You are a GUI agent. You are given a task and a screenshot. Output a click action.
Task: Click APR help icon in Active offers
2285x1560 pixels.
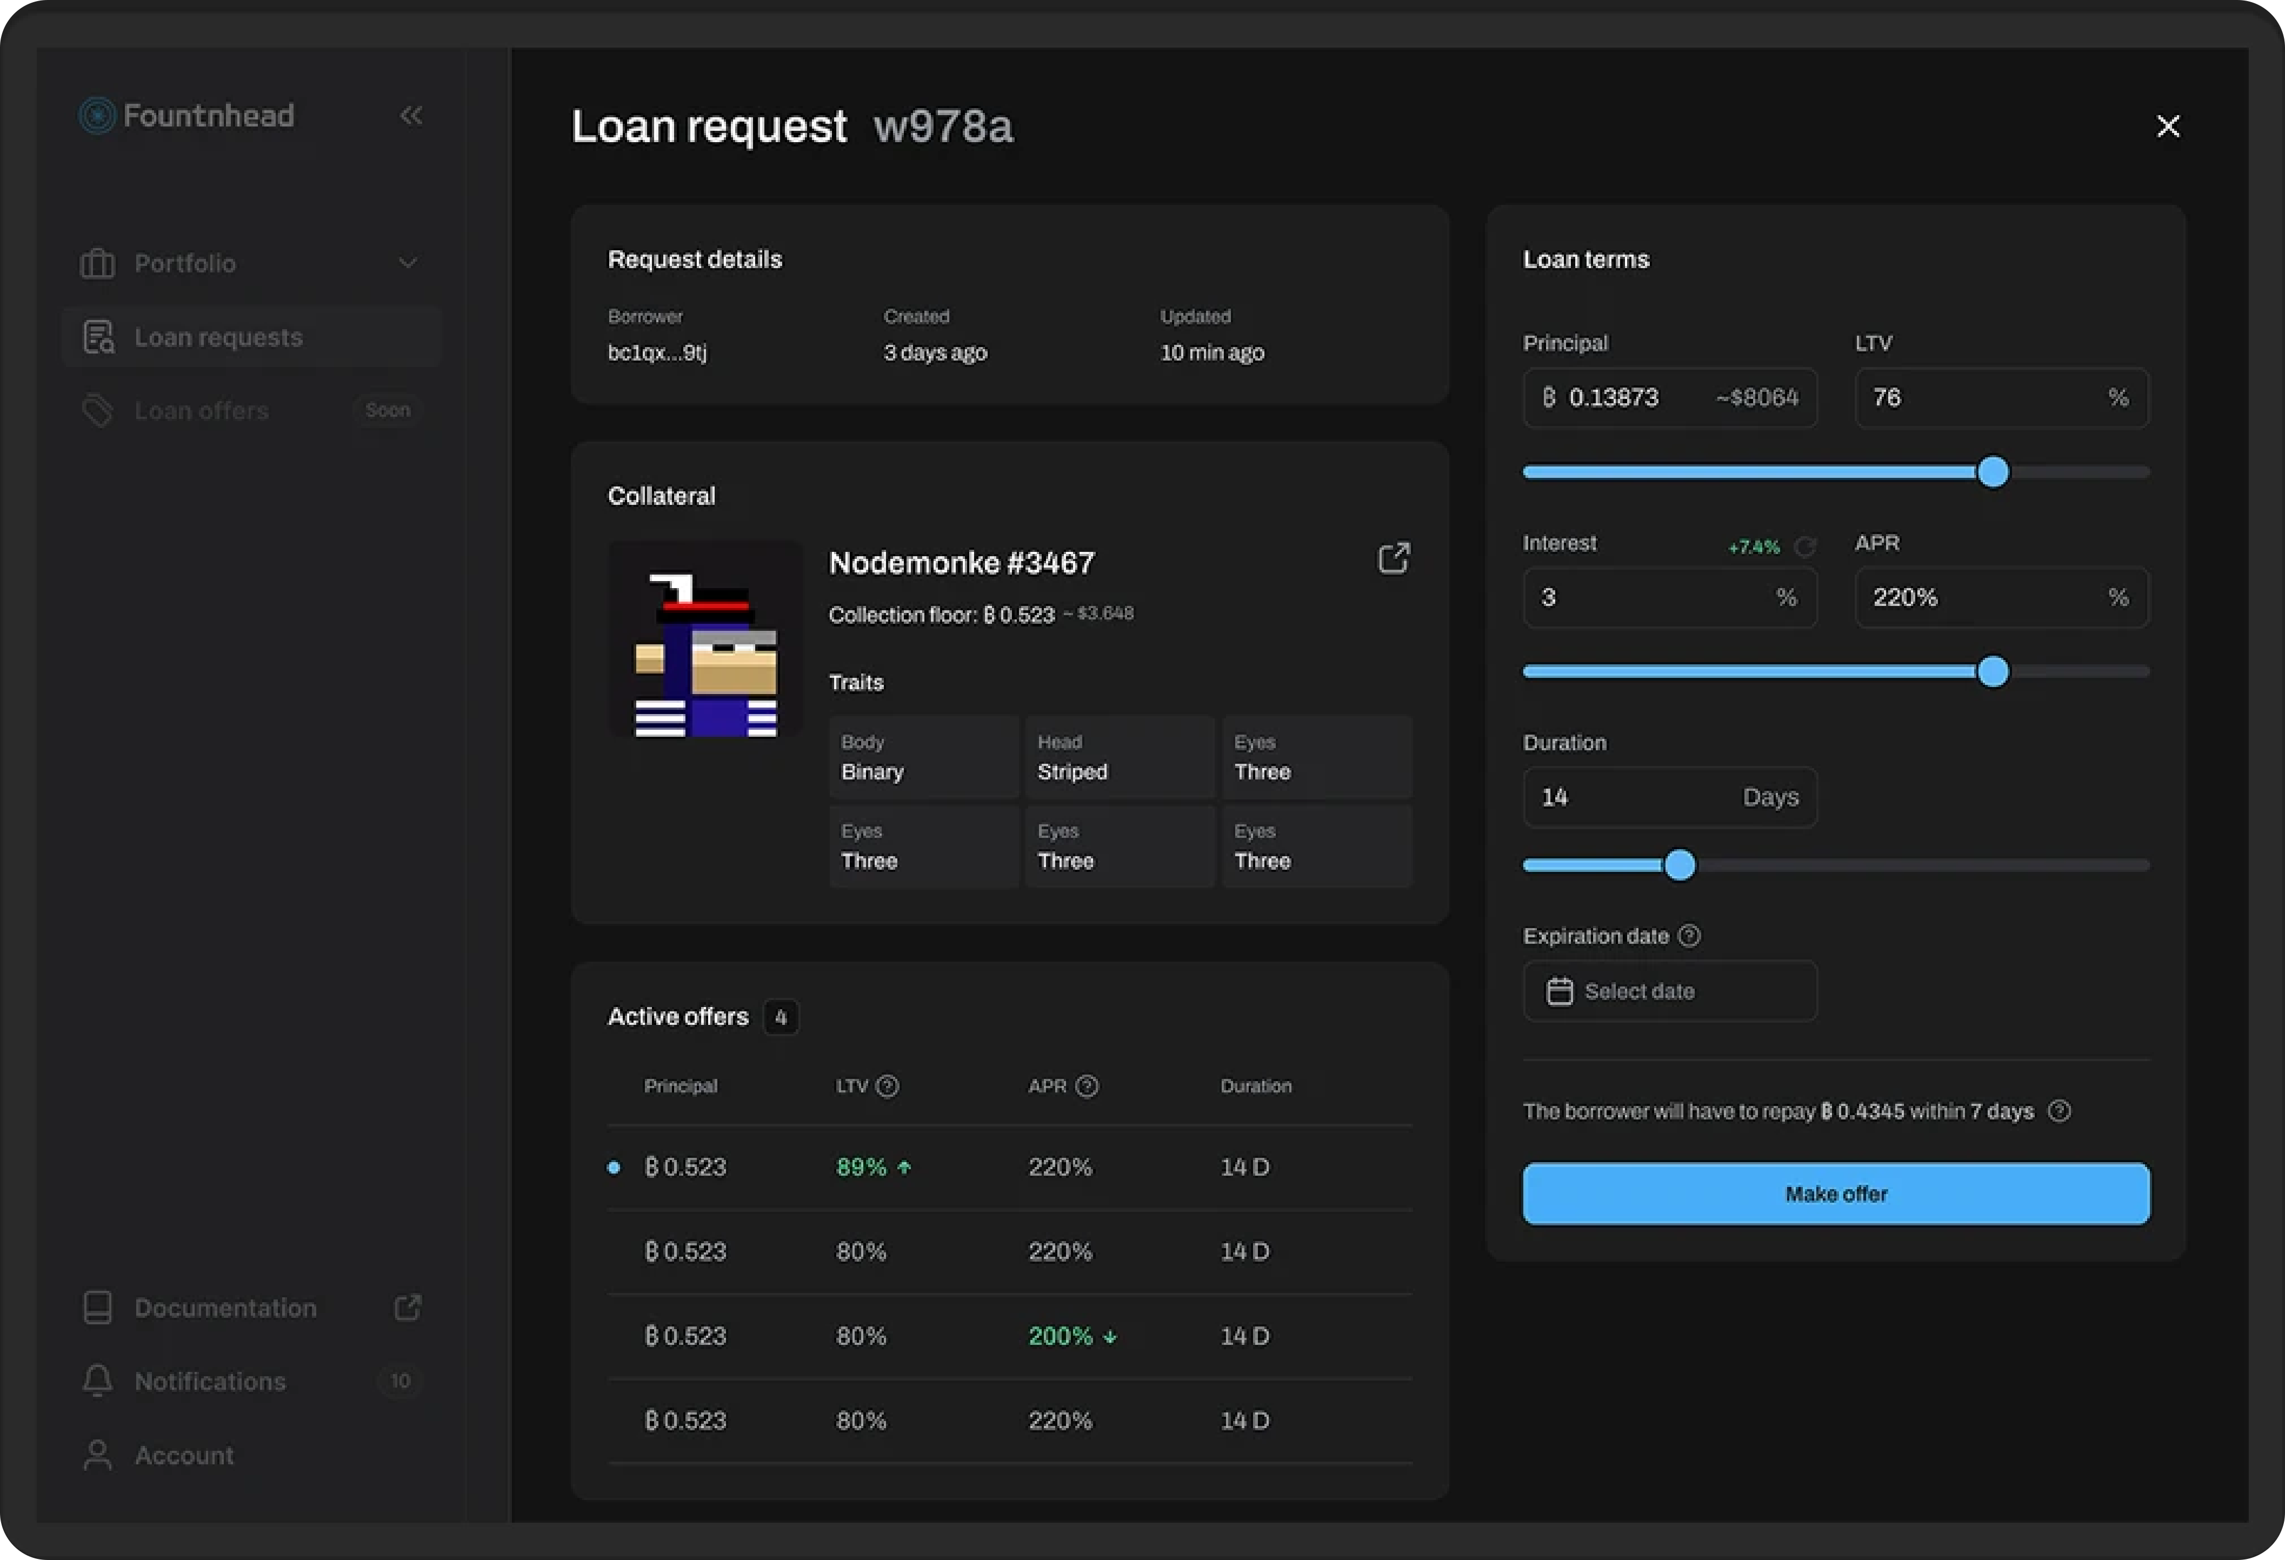coord(1088,1086)
